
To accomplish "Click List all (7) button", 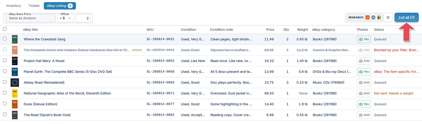I will pos(406,17).
